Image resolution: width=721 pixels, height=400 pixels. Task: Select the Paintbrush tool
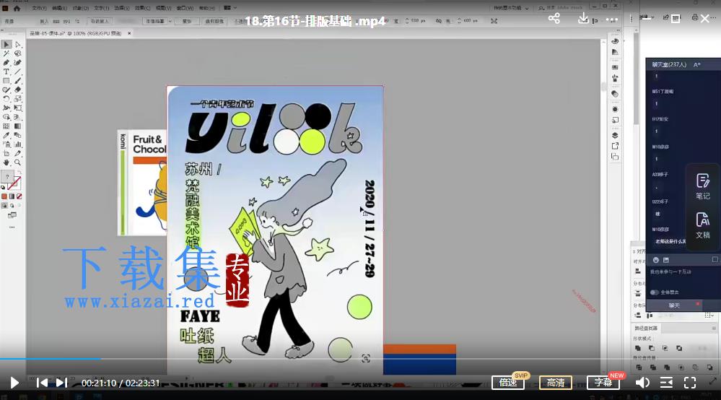(18, 81)
